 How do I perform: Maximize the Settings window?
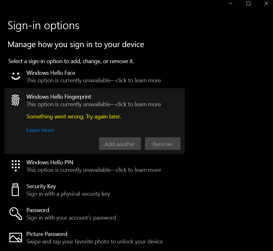point(248,3)
